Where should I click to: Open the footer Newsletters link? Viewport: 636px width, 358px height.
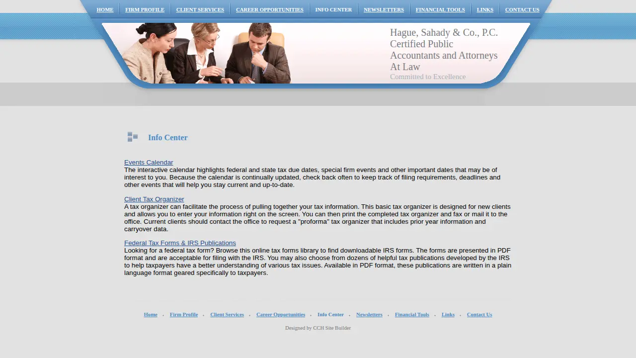[x=369, y=314]
